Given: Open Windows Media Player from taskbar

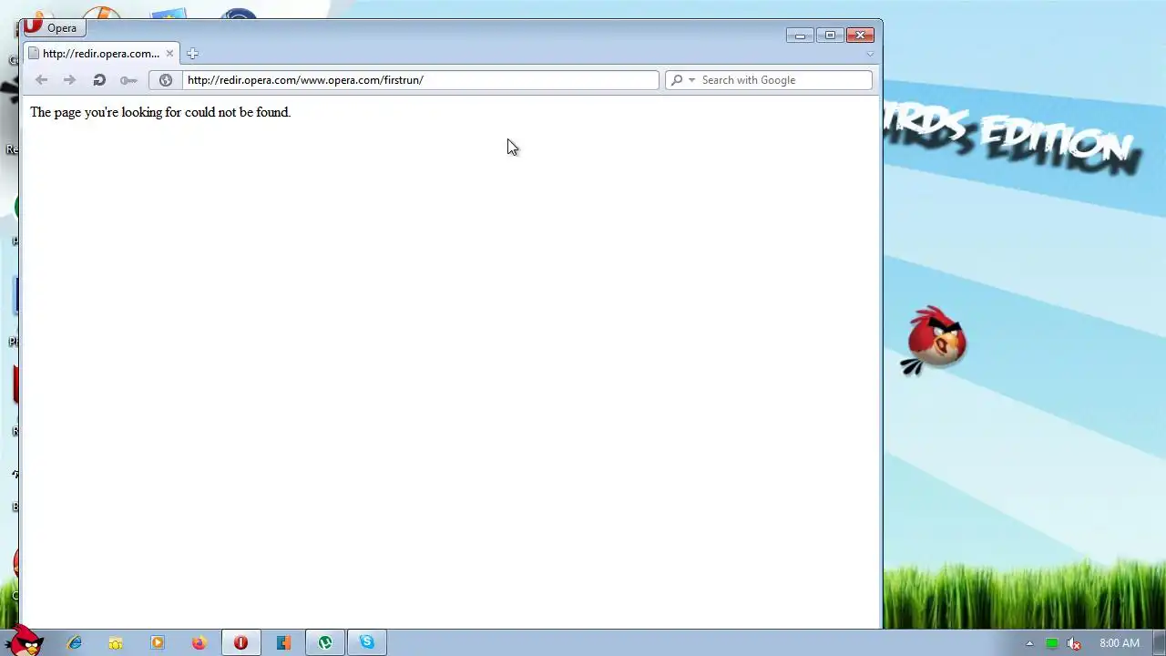Looking at the screenshot, I should [x=158, y=643].
